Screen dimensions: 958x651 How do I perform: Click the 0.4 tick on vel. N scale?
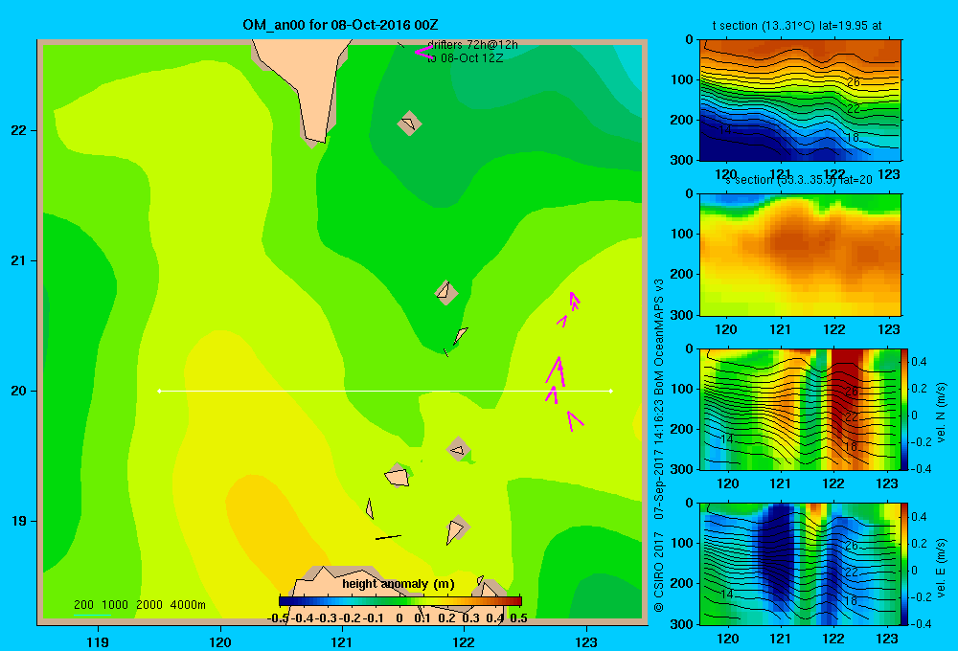pos(919,362)
